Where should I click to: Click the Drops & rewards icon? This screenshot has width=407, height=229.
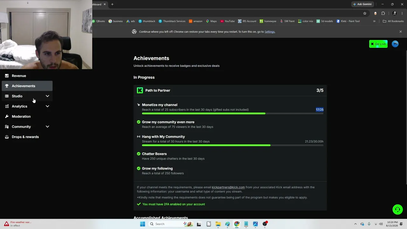[x=7, y=137]
